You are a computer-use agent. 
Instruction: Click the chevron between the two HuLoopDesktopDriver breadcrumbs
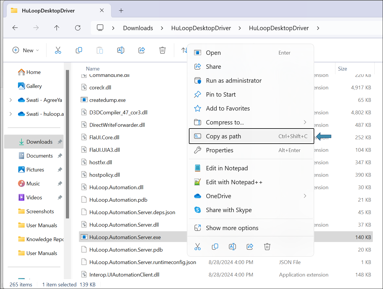coord(240,28)
